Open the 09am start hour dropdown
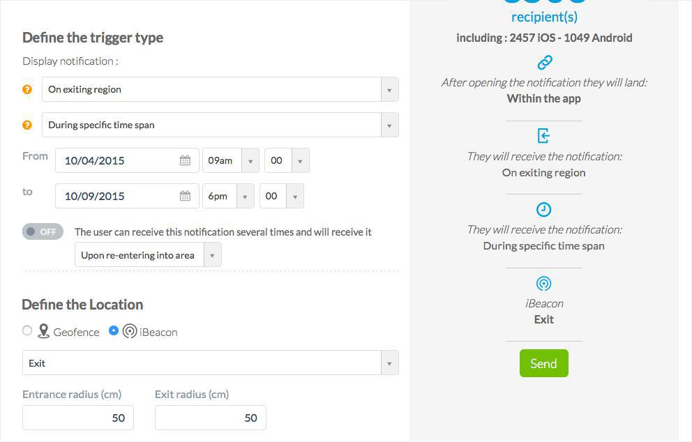Image resolution: width=692 pixels, height=442 pixels. tap(231, 160)
